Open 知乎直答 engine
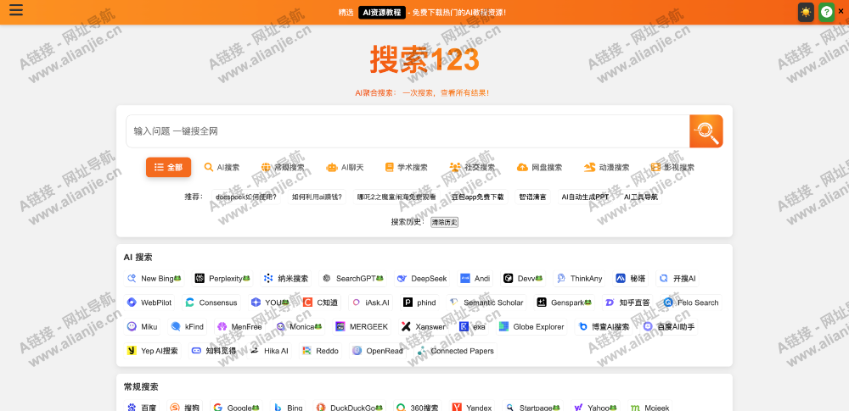The width and height of the screenshot is (849, 411). coord(627,303)
